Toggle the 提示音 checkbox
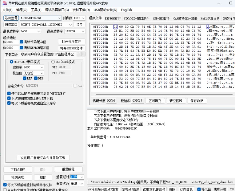Image resolution: width=235 pixels, height=191 pixels. pyautogui.click(x=199, y=189)
